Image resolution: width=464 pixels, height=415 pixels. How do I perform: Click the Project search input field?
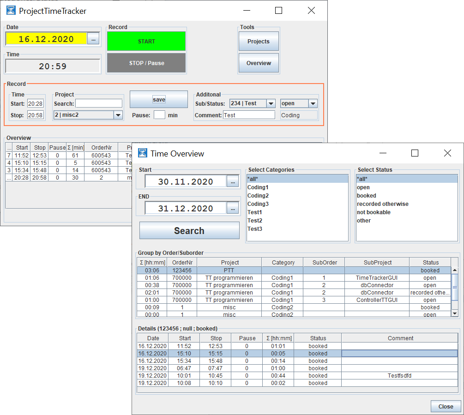click(x=99, y=103)
